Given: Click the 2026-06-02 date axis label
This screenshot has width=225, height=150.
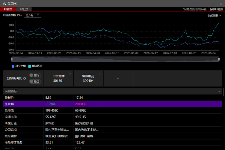Looking at the screenshot, I should (131, 53).
